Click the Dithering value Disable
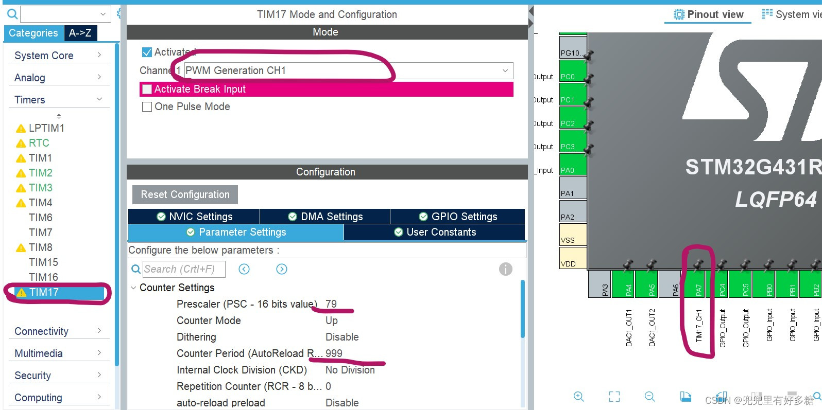 click(342, 337)
